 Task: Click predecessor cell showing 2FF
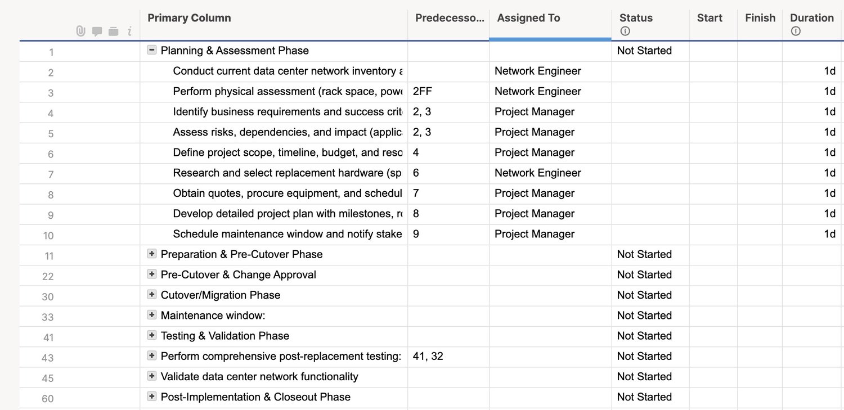coord(423,91)
